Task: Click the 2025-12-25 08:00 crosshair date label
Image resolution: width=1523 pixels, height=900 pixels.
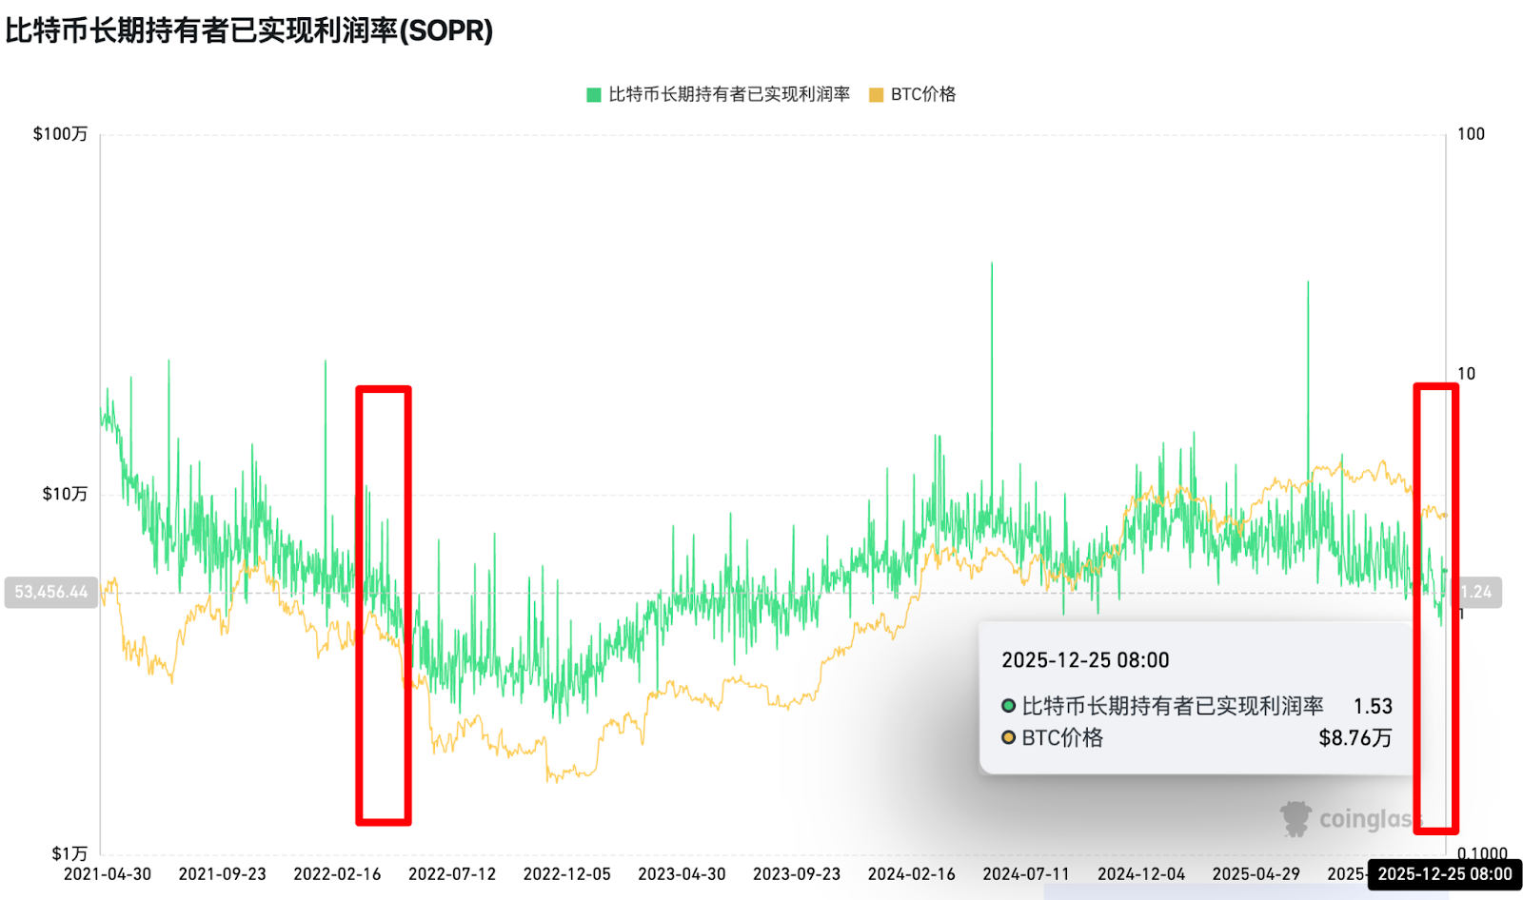Action: pos(1445,874)
